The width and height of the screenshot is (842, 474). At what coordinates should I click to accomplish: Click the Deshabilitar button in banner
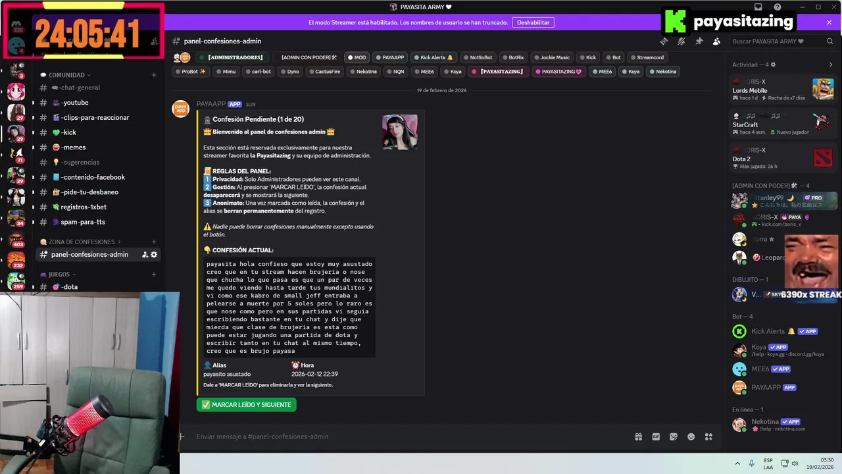(533, 22)
